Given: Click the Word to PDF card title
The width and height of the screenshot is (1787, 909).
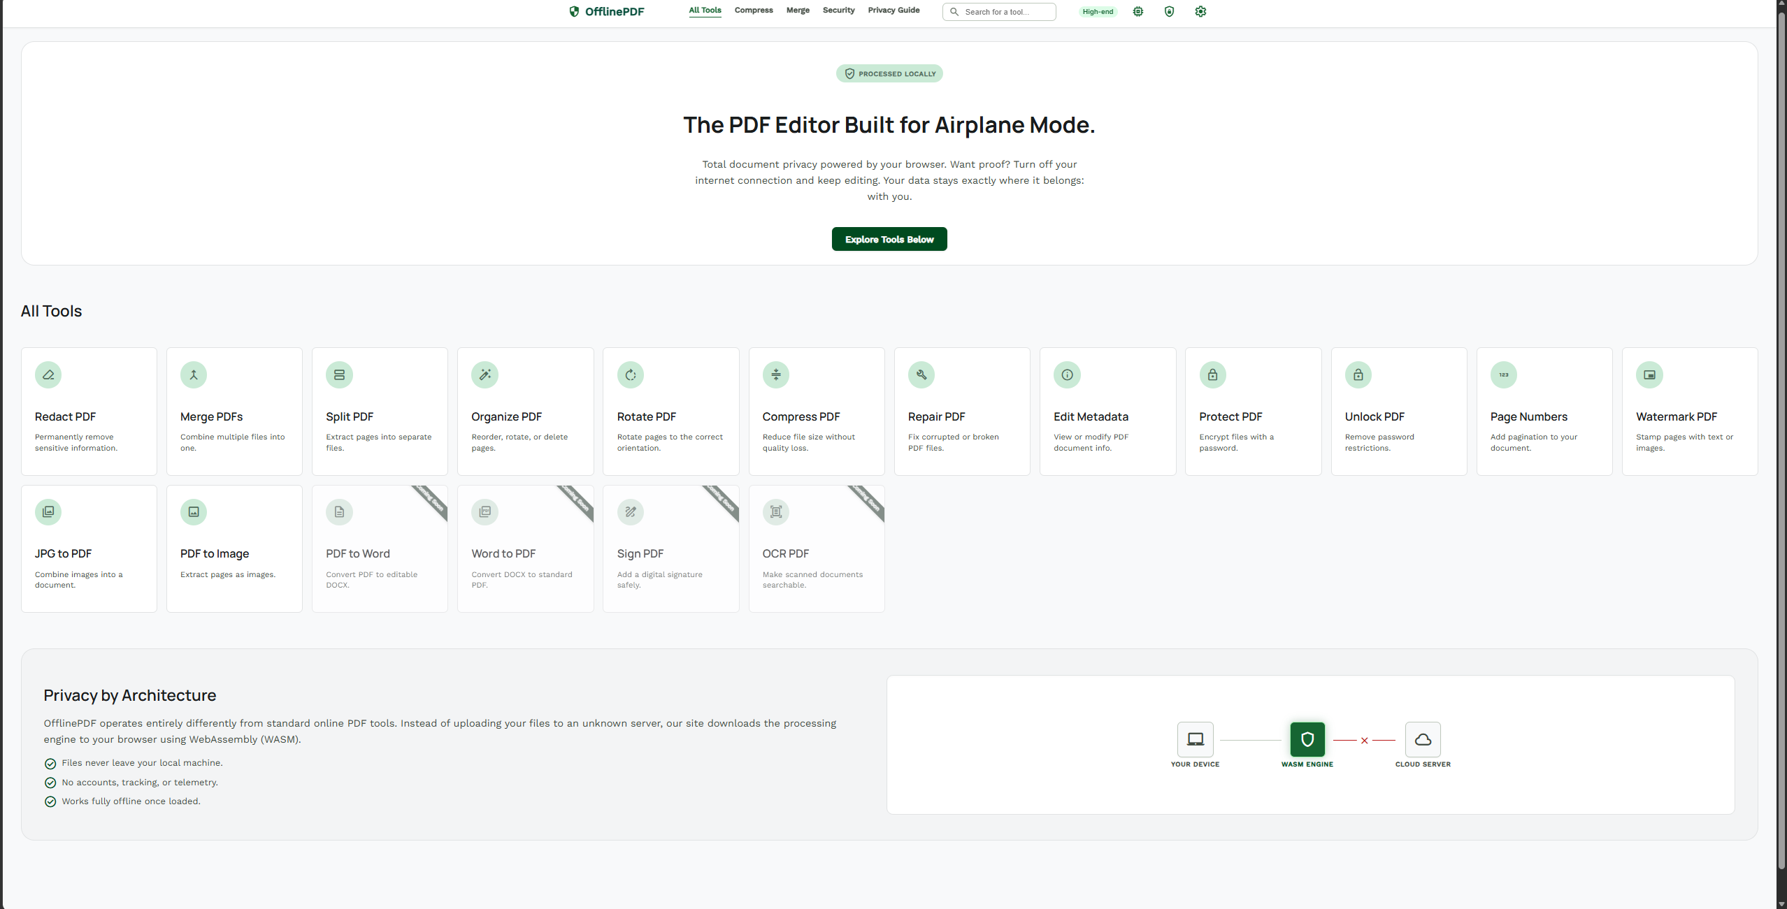Looking at the screenshot, I should coord(503,553).
